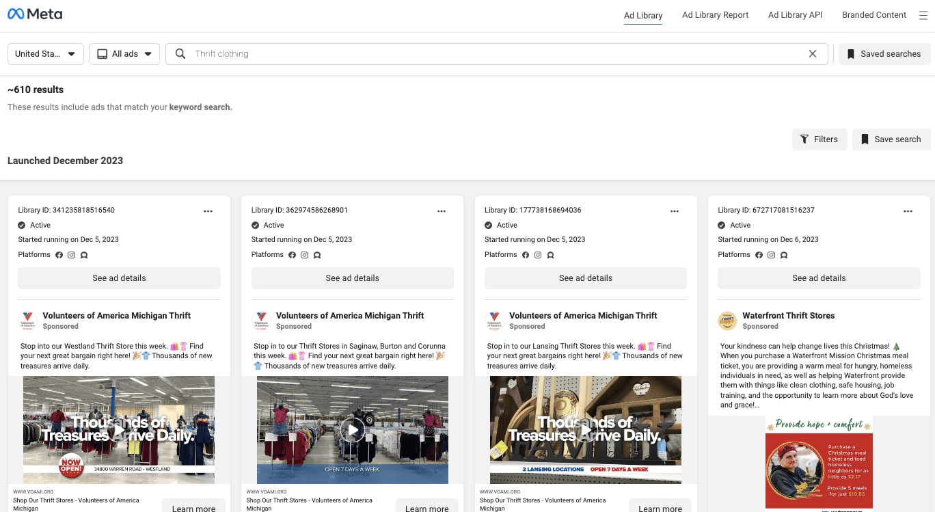Click Audience Network icon on ad 341235818516540

click(x=84, y=255)
